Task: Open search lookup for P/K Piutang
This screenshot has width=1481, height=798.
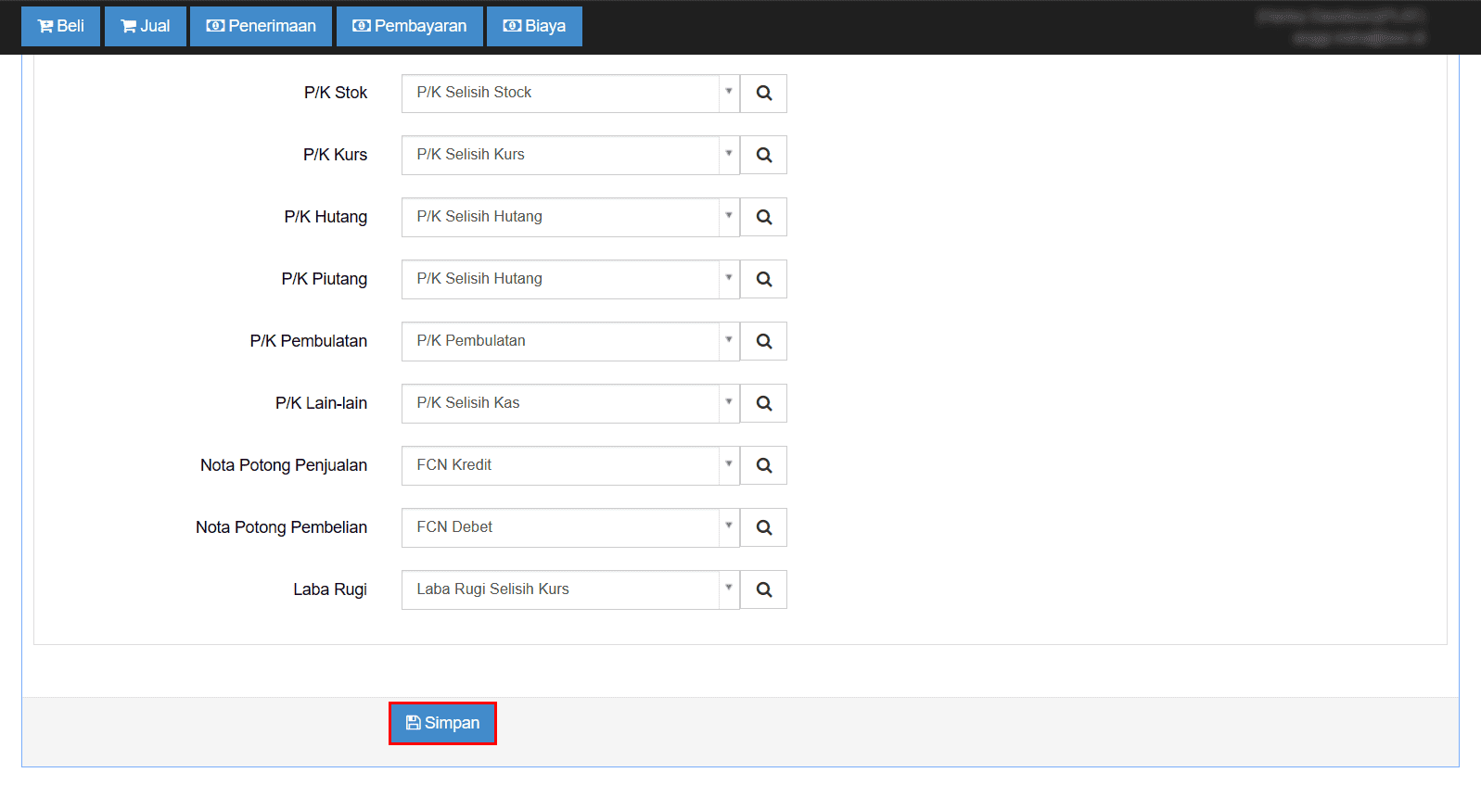Action: click(763, 280)
